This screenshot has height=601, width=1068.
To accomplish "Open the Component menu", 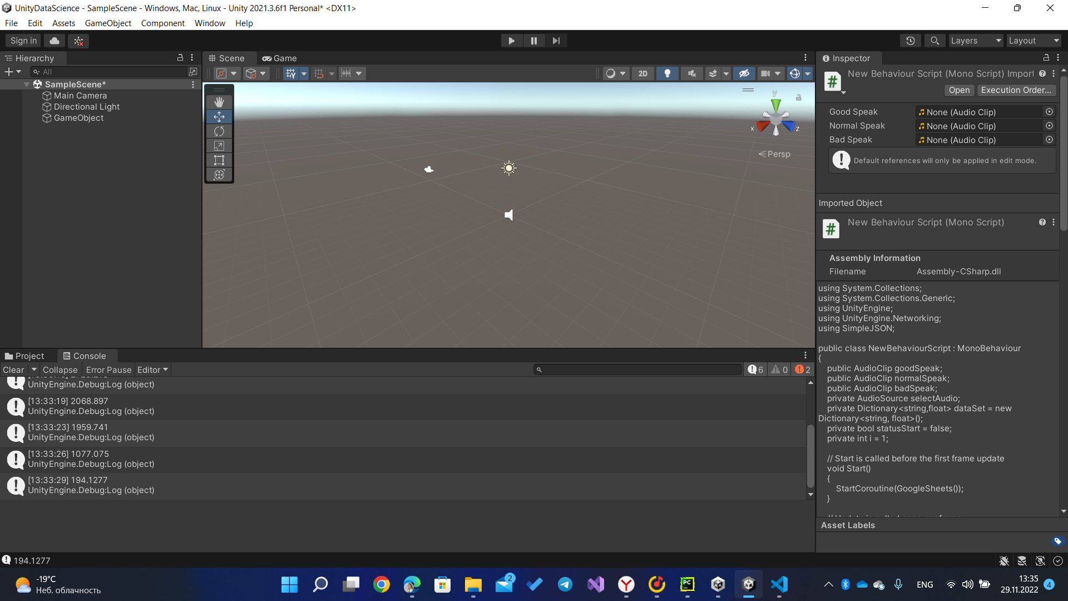I will [x=162, y=23].
